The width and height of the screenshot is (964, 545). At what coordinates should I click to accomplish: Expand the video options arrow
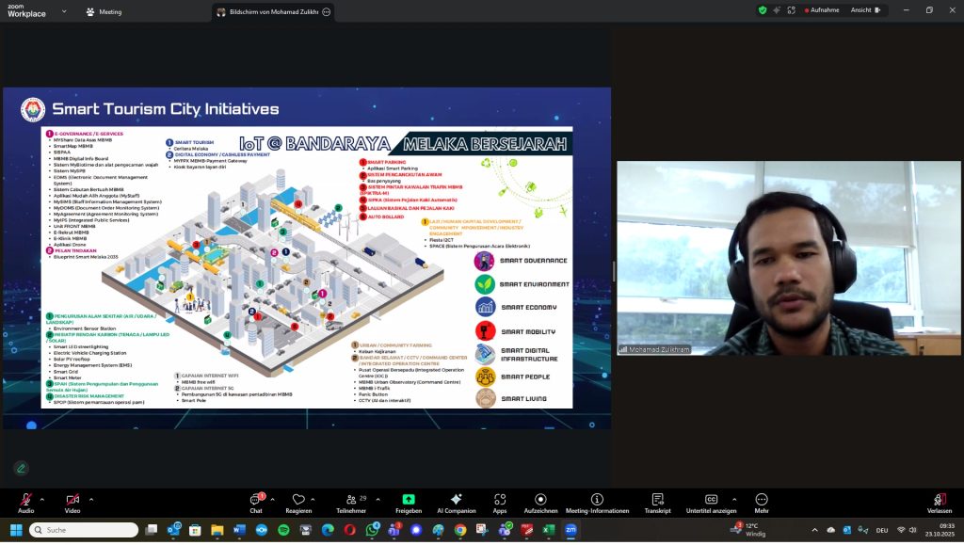pos(91,499)
